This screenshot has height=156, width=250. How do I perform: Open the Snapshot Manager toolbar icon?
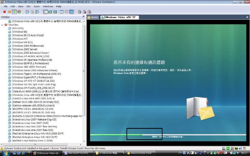(x=37, y=12)
